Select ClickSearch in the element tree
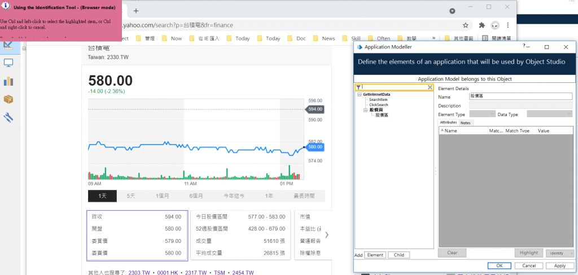Screen dimensions: 578x275 point(379,105)
